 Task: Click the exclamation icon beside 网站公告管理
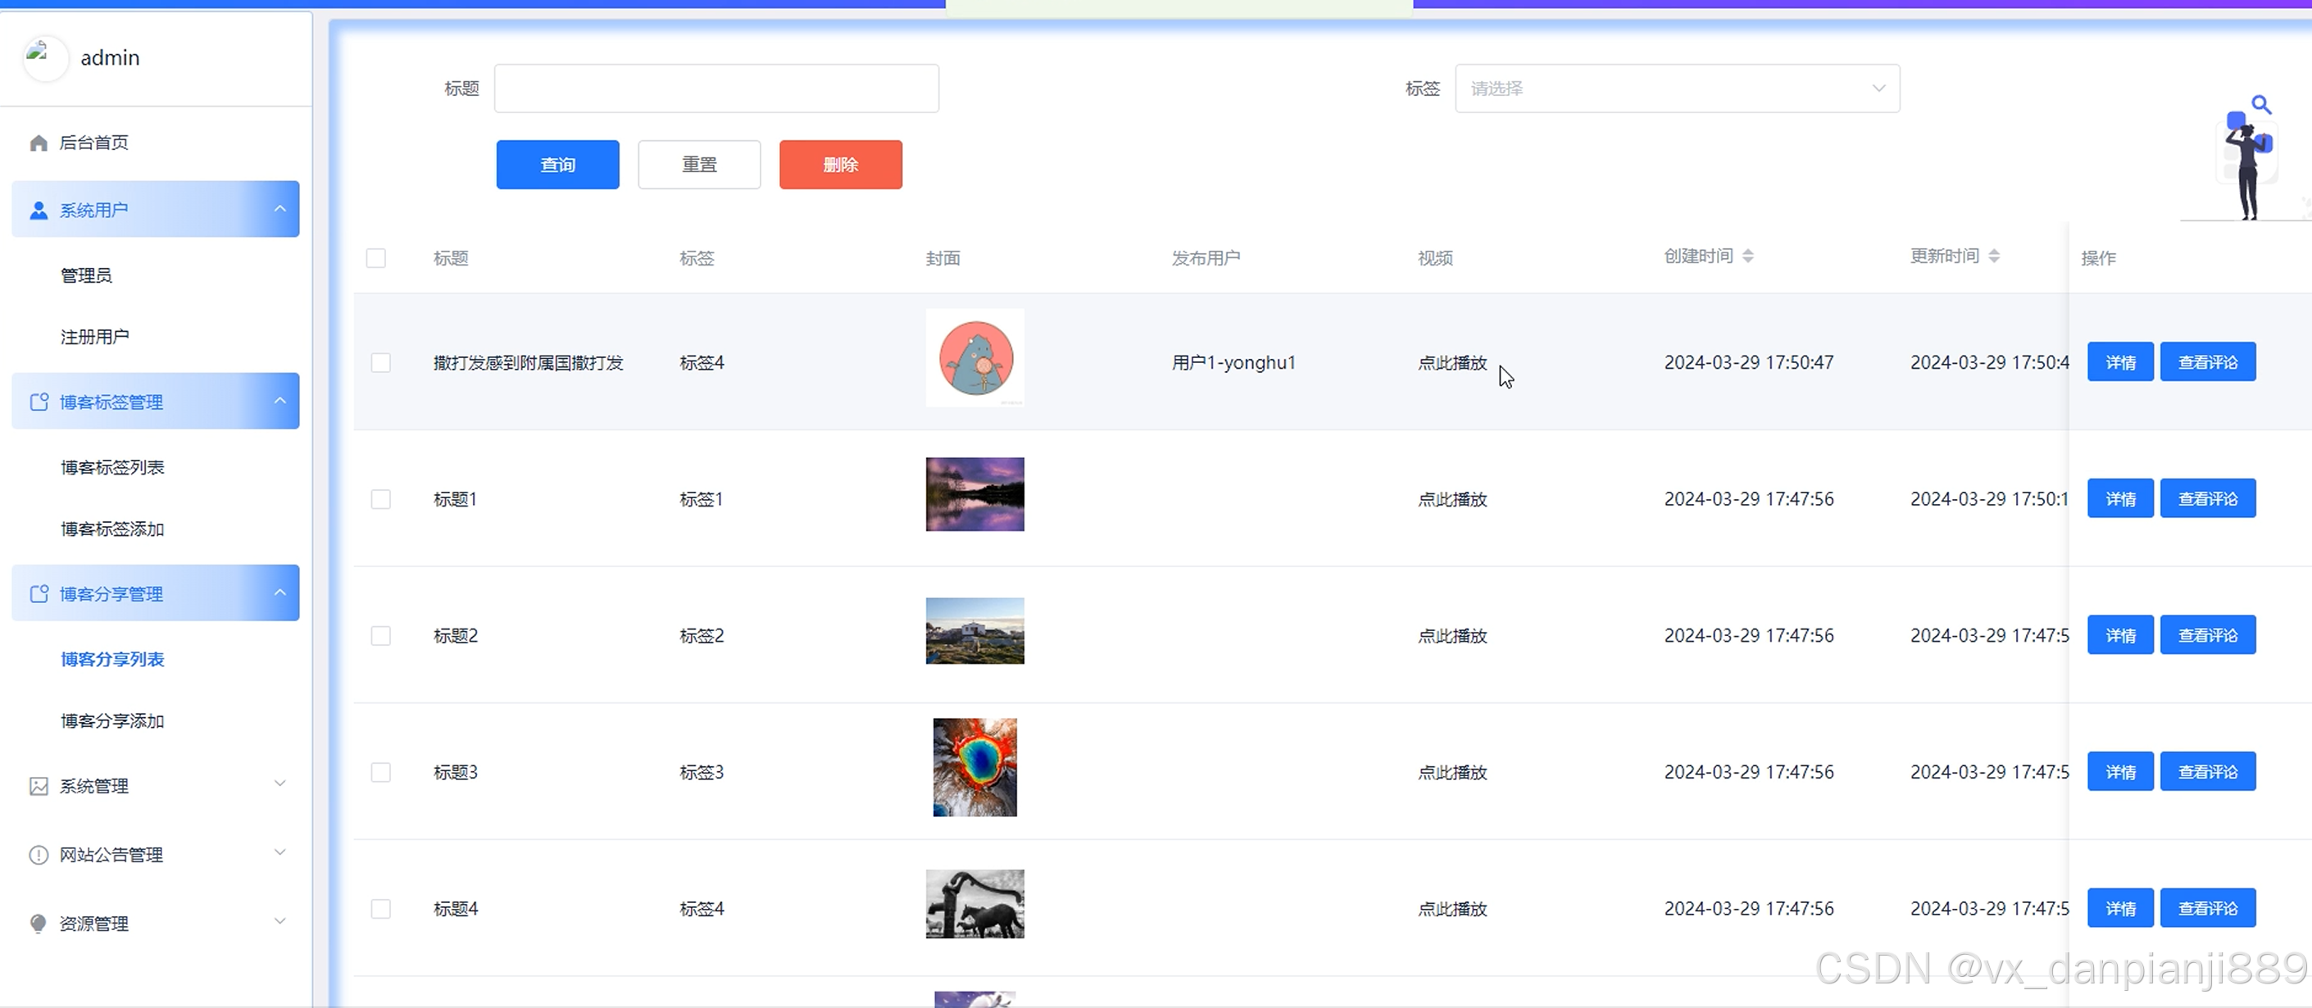coord(39,855)
